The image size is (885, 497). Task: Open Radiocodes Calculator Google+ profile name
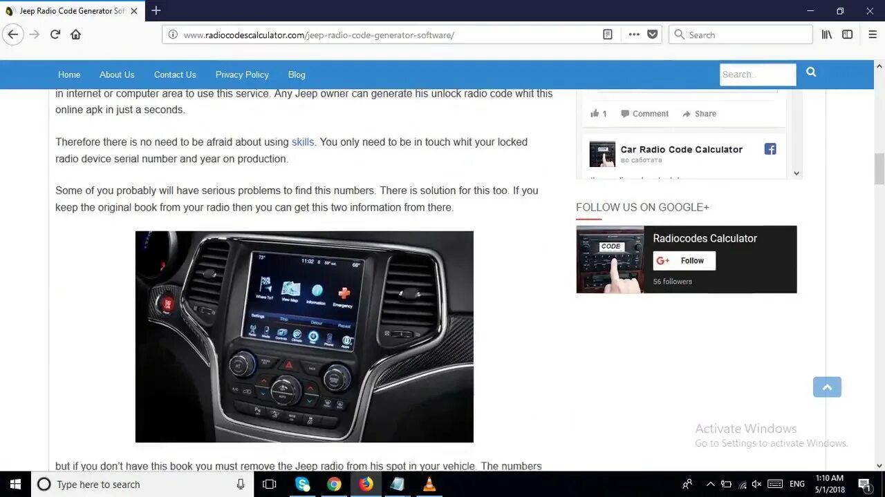[705, 238]
